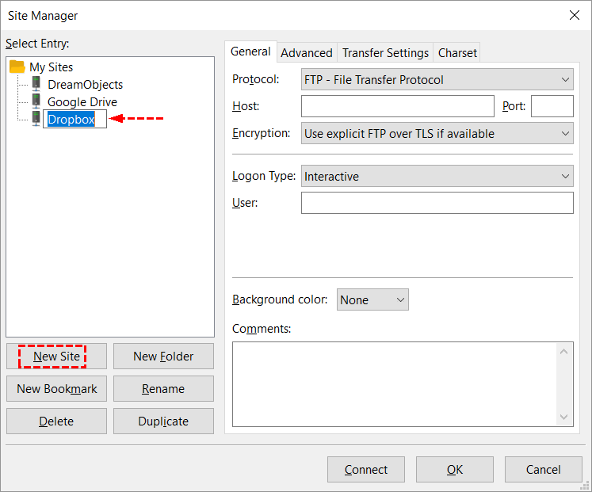Click the Duplicate button
The image size is (592, 492).
pos(163,421)
